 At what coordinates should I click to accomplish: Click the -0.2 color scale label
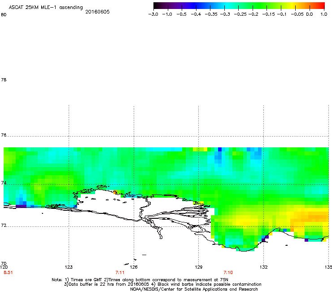click(x=253, y=14)
